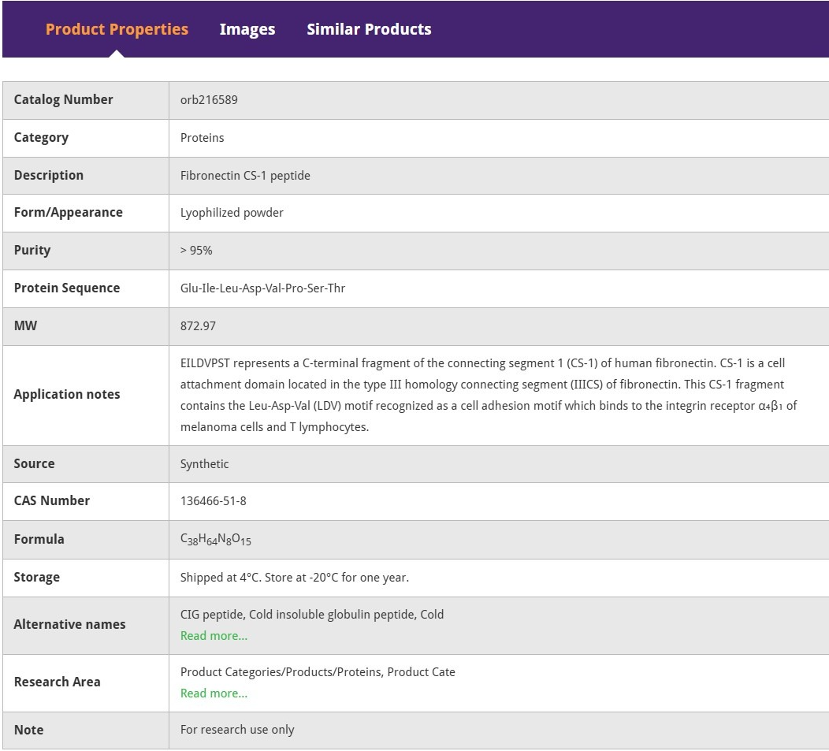Viewport: 829px width, 751px height.
Task: Click the CAS number 136466-51-8
Action: [x=213, y=501]
